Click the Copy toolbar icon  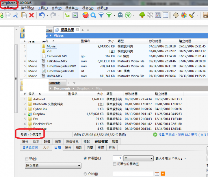(x=8, y=15)
